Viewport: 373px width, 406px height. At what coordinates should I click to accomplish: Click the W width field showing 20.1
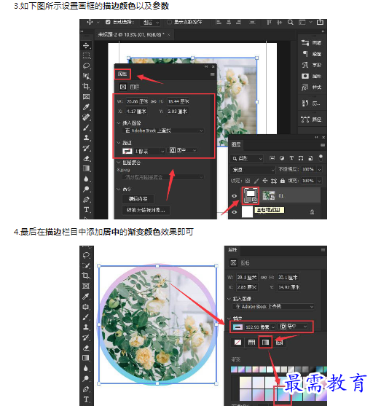[x=247, y=278]
